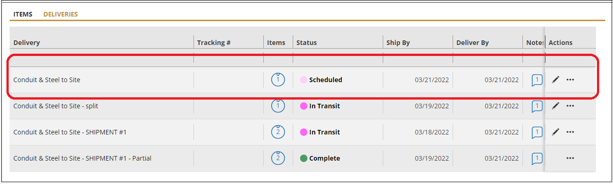Show more actions for Complete delivery
Image resolution: width=613 pixels, height=184 pixels.
(x=570, y=158)
